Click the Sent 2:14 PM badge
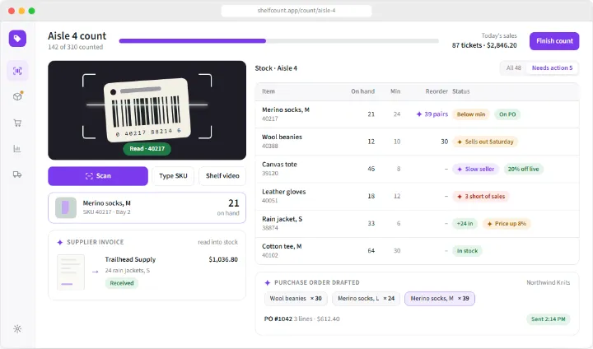This screenshot has height=349, width=593. pyautogui.click(x=548, y=319)
